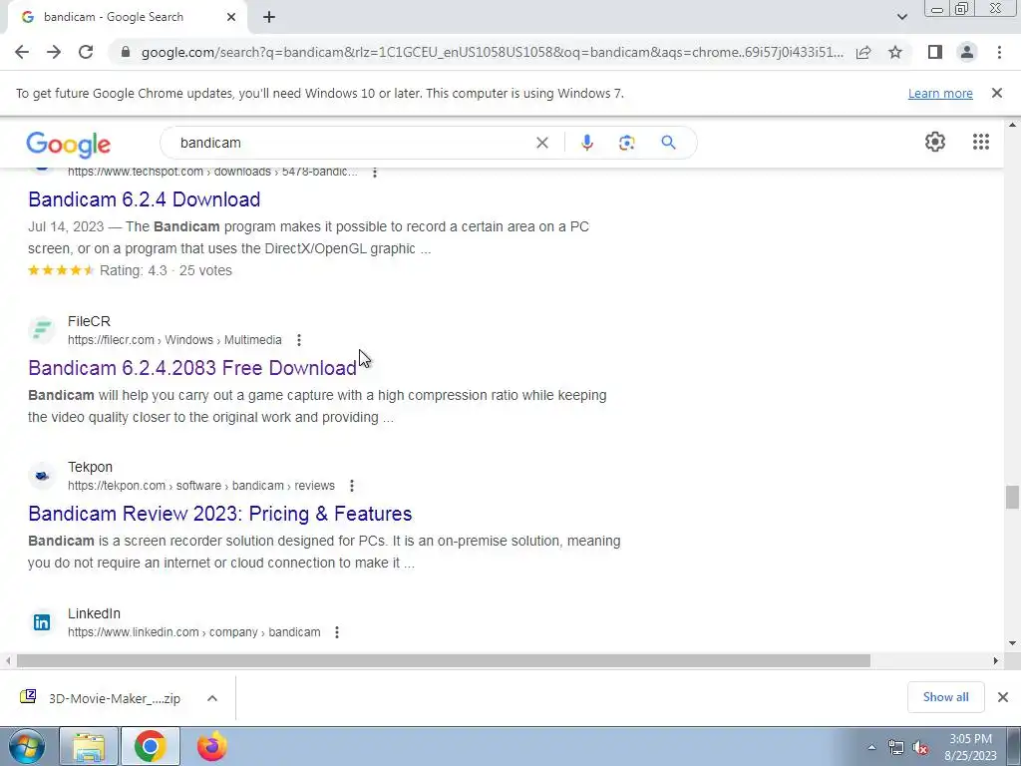The width and height of the screenshot is (1021, 766).
Task: Share this page icon in address bar
Action: (863, 52)
